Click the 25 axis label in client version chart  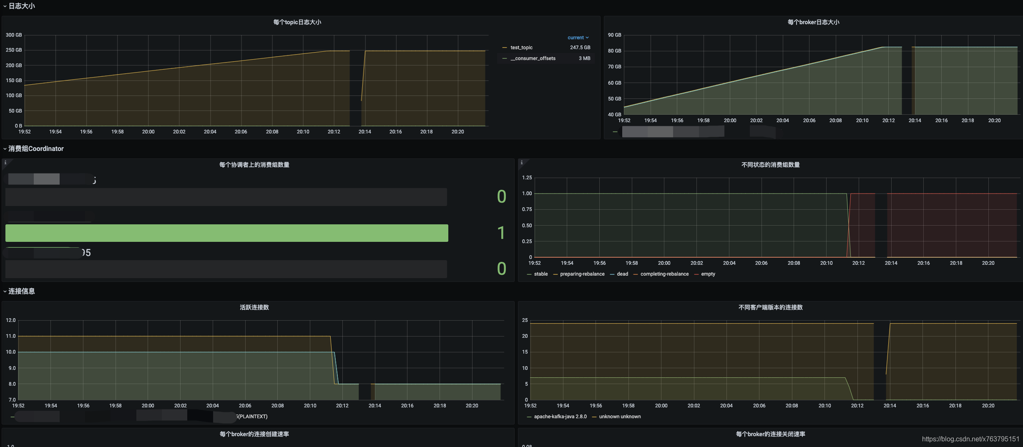(x=525, y=320)
